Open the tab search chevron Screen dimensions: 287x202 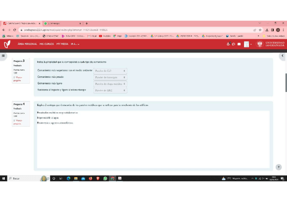pyautogui.click(x=260, y=23)
